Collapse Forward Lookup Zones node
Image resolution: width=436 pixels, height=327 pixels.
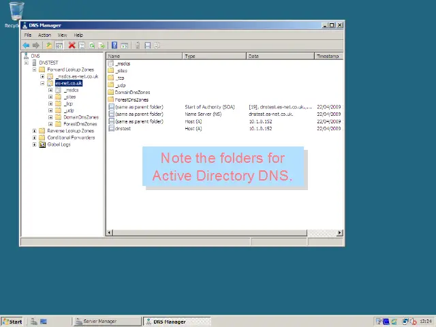click(34, 69)
